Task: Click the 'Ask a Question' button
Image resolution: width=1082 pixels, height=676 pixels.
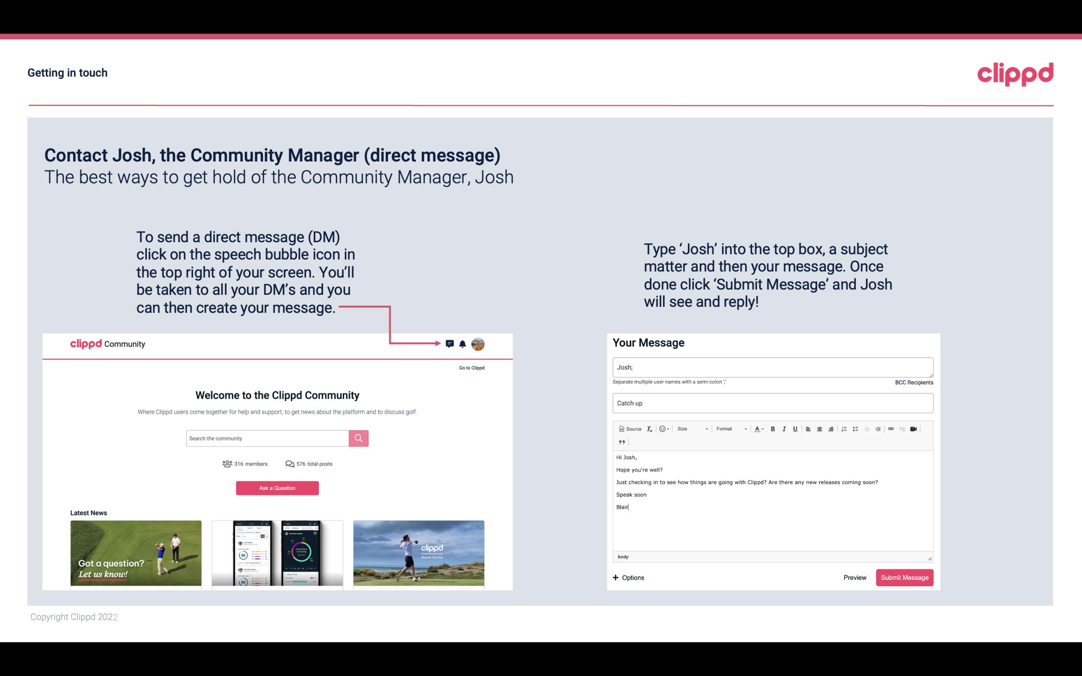Action: pos(277,488)
